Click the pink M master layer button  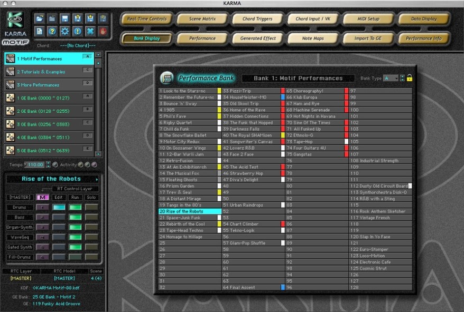(x=43, y=197)
